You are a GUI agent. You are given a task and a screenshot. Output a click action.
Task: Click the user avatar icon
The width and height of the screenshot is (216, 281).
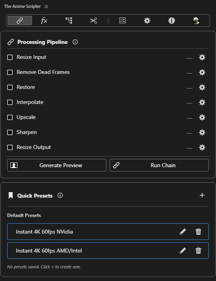tap(196, 21)
